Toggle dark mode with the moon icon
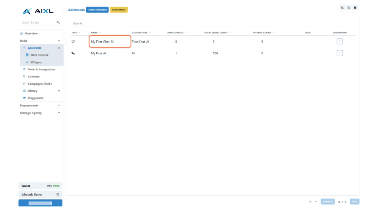The height and width of the screenshot is (222, 380). tap(349, 7)
